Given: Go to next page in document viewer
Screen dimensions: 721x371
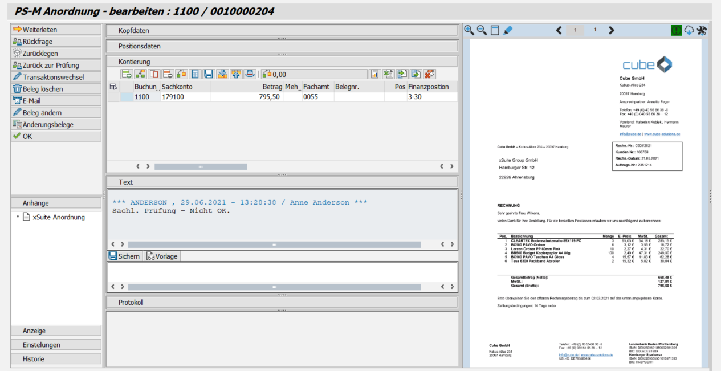Looking at the screenshot, I should coord(612,30).
